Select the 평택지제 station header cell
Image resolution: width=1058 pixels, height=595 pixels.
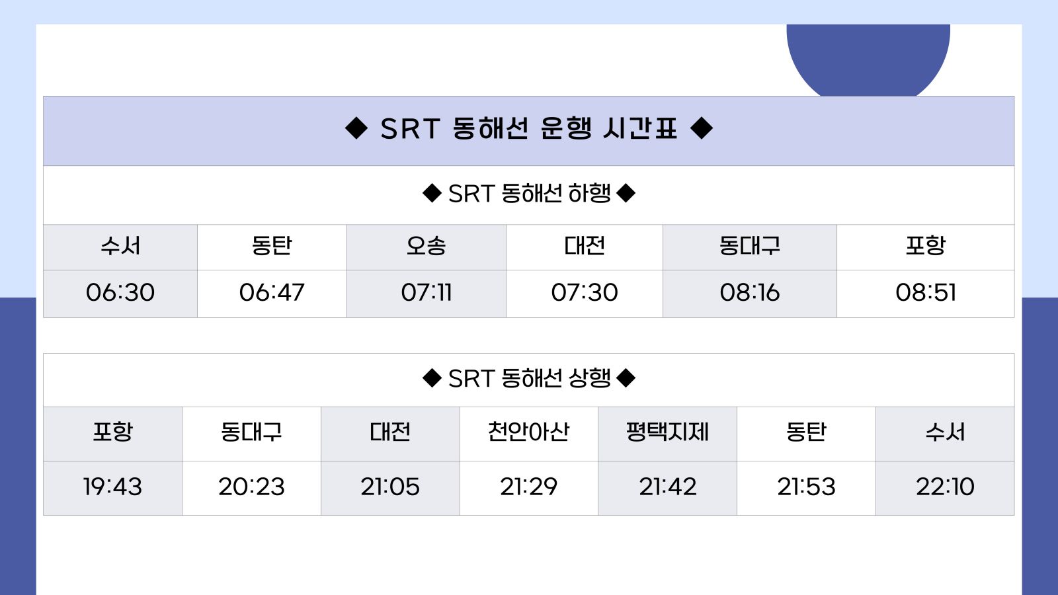point(667,432)
